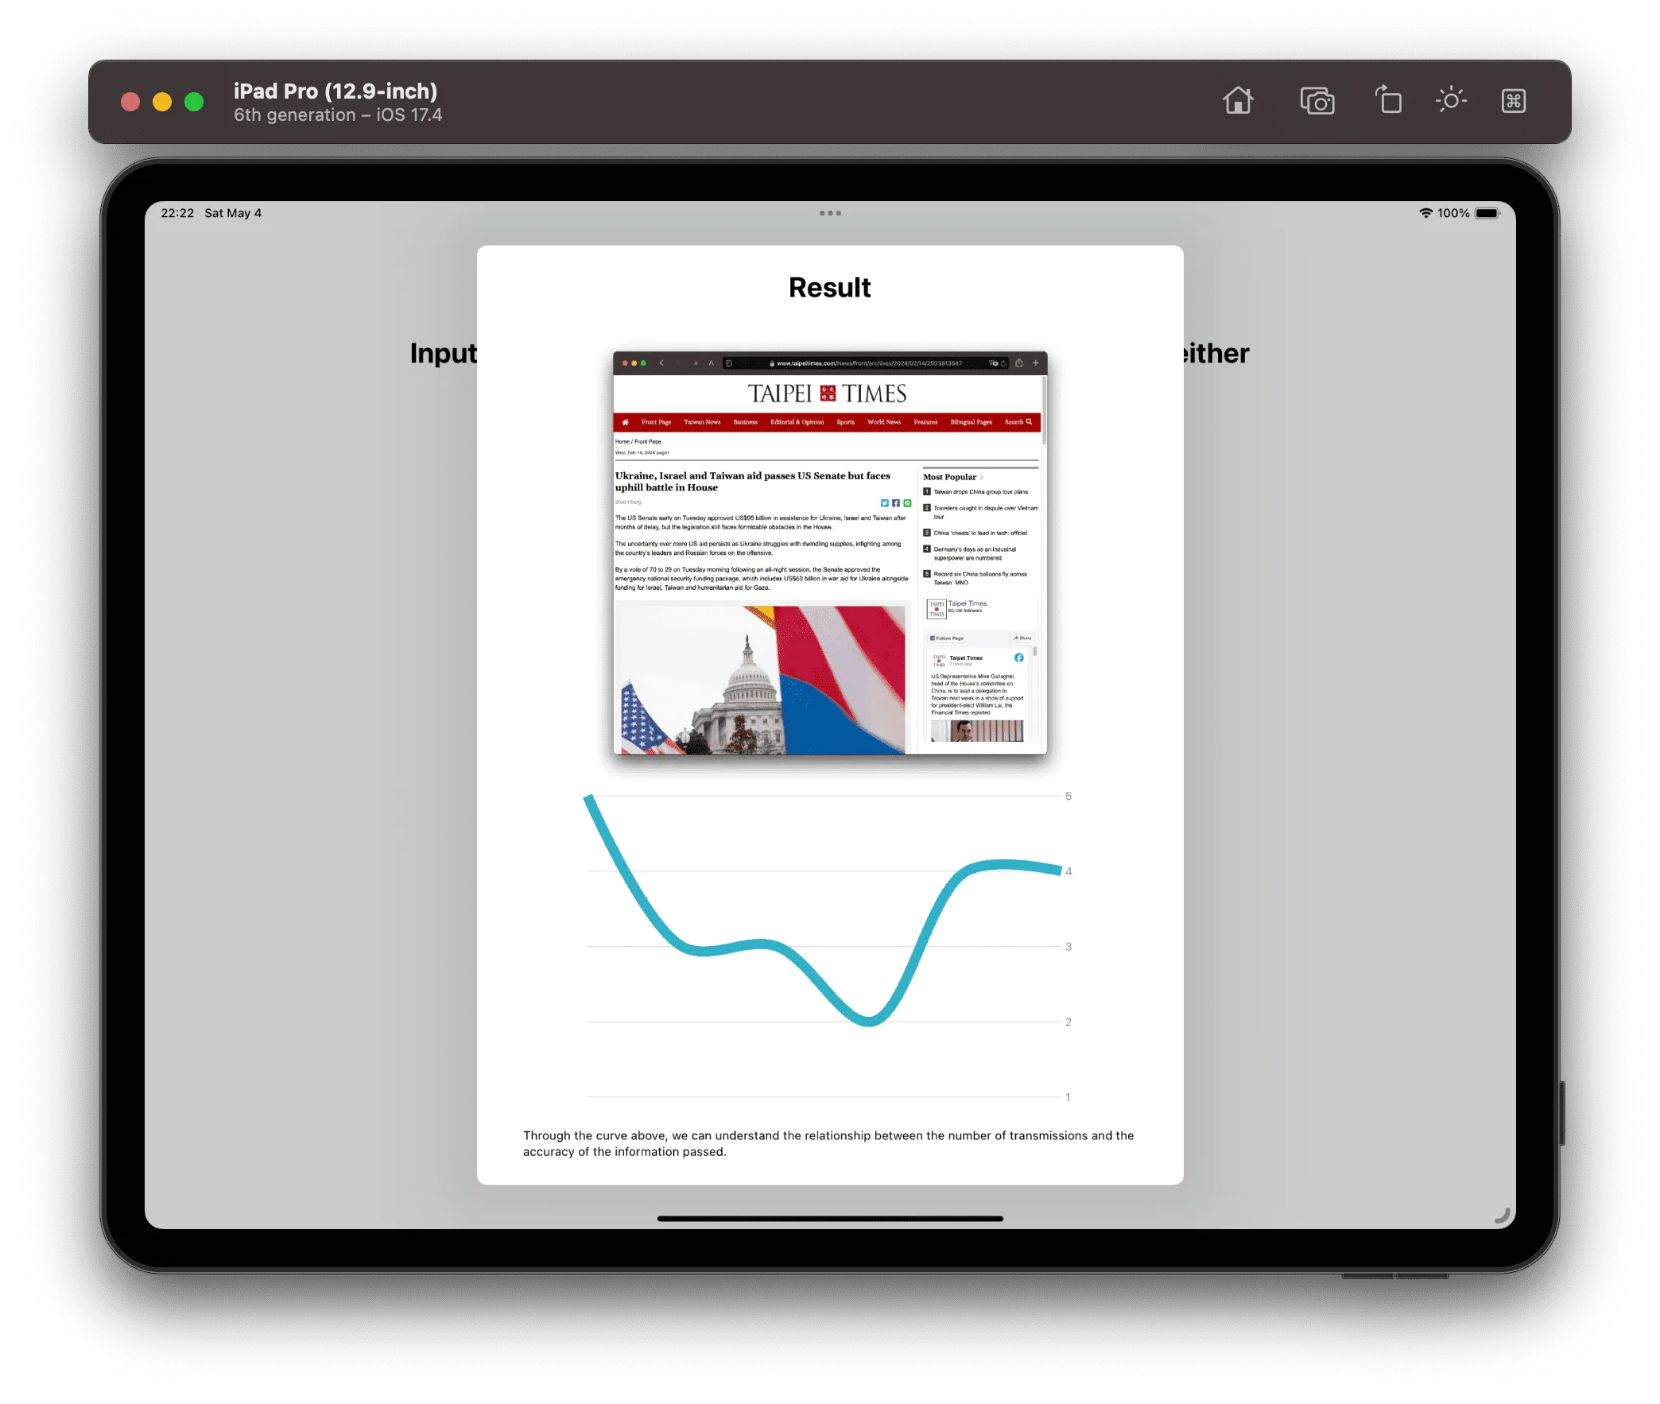The image size is (1660, 1404).
Task: Click the home indicator bar at the bottom
Action: (x=830, y=1219)
